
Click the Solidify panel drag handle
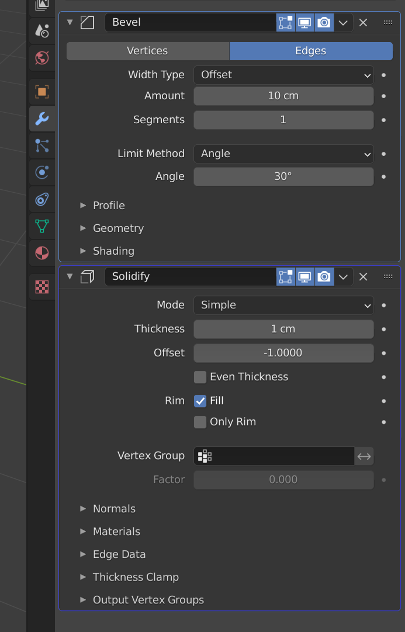coord(388,276)
